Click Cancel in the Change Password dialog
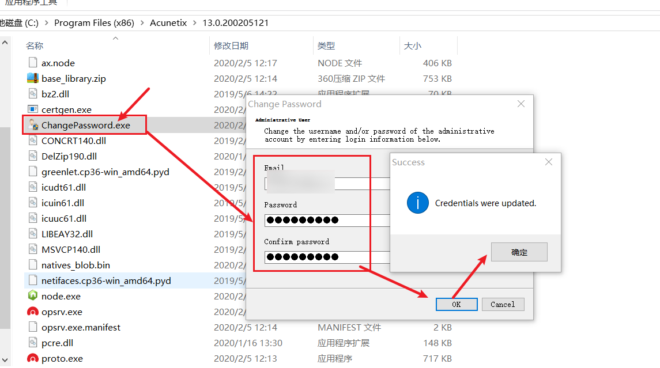The width and height of the screenshot is (660, 368). pos(503,304)
